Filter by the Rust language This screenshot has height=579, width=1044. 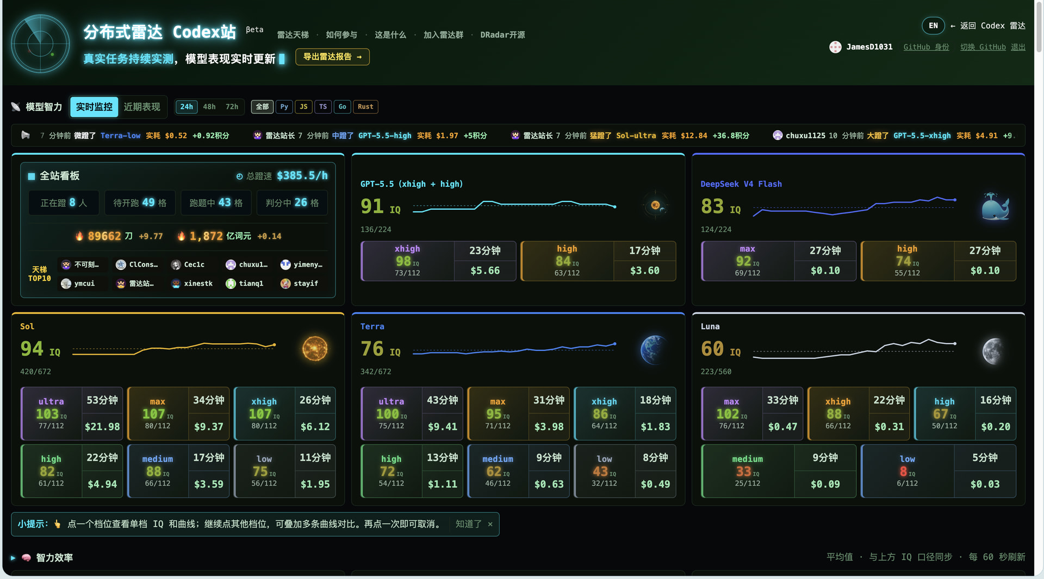point(365,106)
